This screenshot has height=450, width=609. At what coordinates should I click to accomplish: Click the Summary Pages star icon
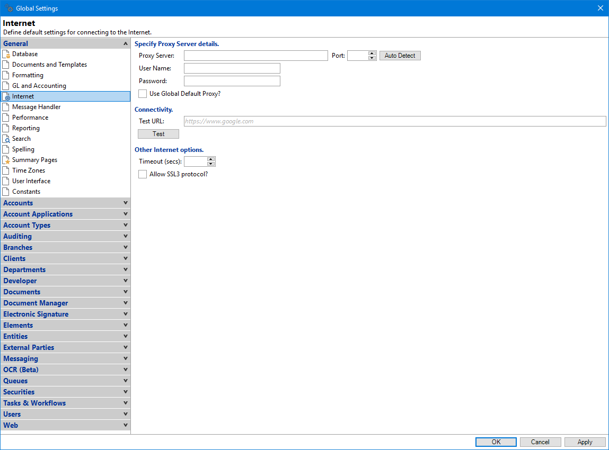[x=6, y=160]
